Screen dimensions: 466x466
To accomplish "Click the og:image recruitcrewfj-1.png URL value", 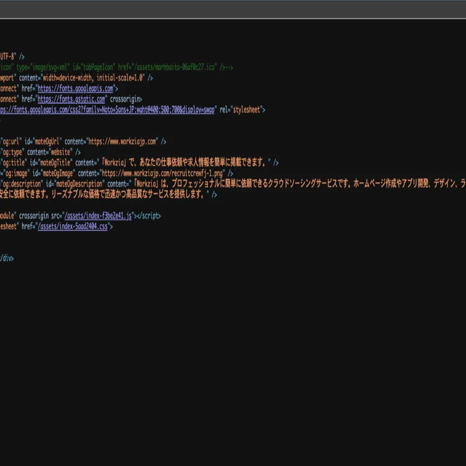I will [x=163, y=173].
